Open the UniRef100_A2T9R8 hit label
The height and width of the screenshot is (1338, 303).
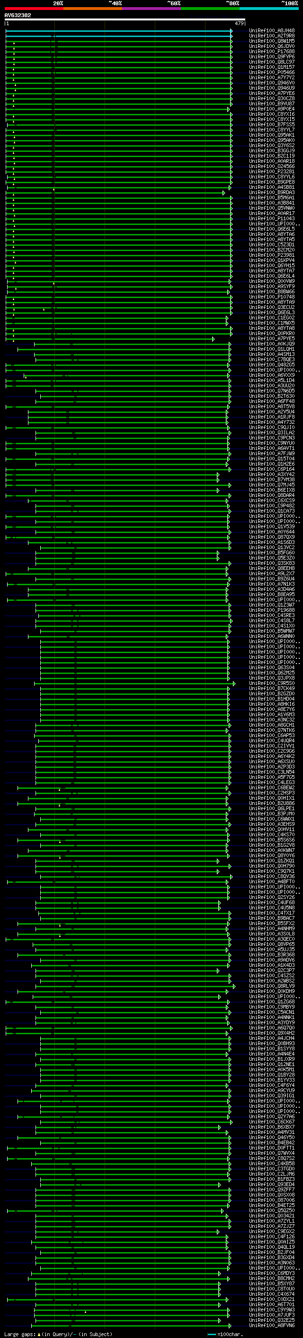272,37
